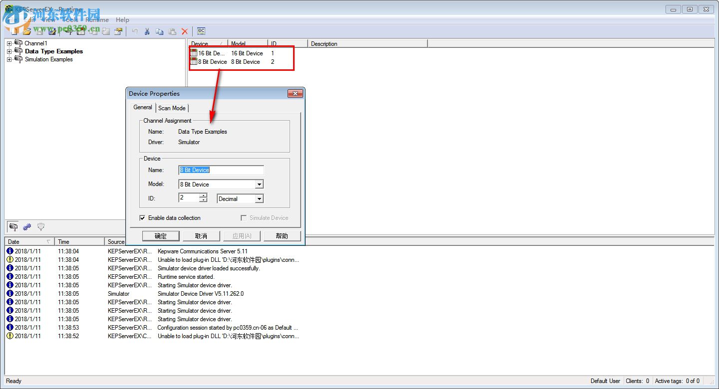Cancel the dialog with 取消
This screenshot has height=389, width=719.
click(x=201, y=236)
